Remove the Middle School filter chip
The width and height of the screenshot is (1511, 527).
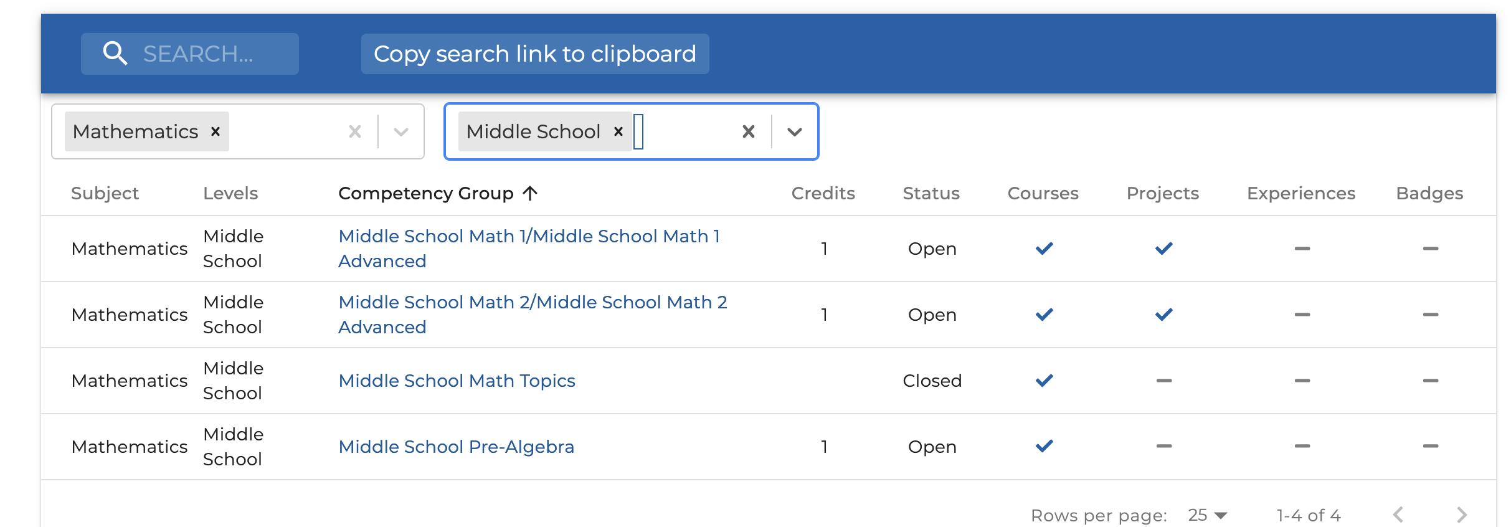pyautogui.click(x=618, y=131)
